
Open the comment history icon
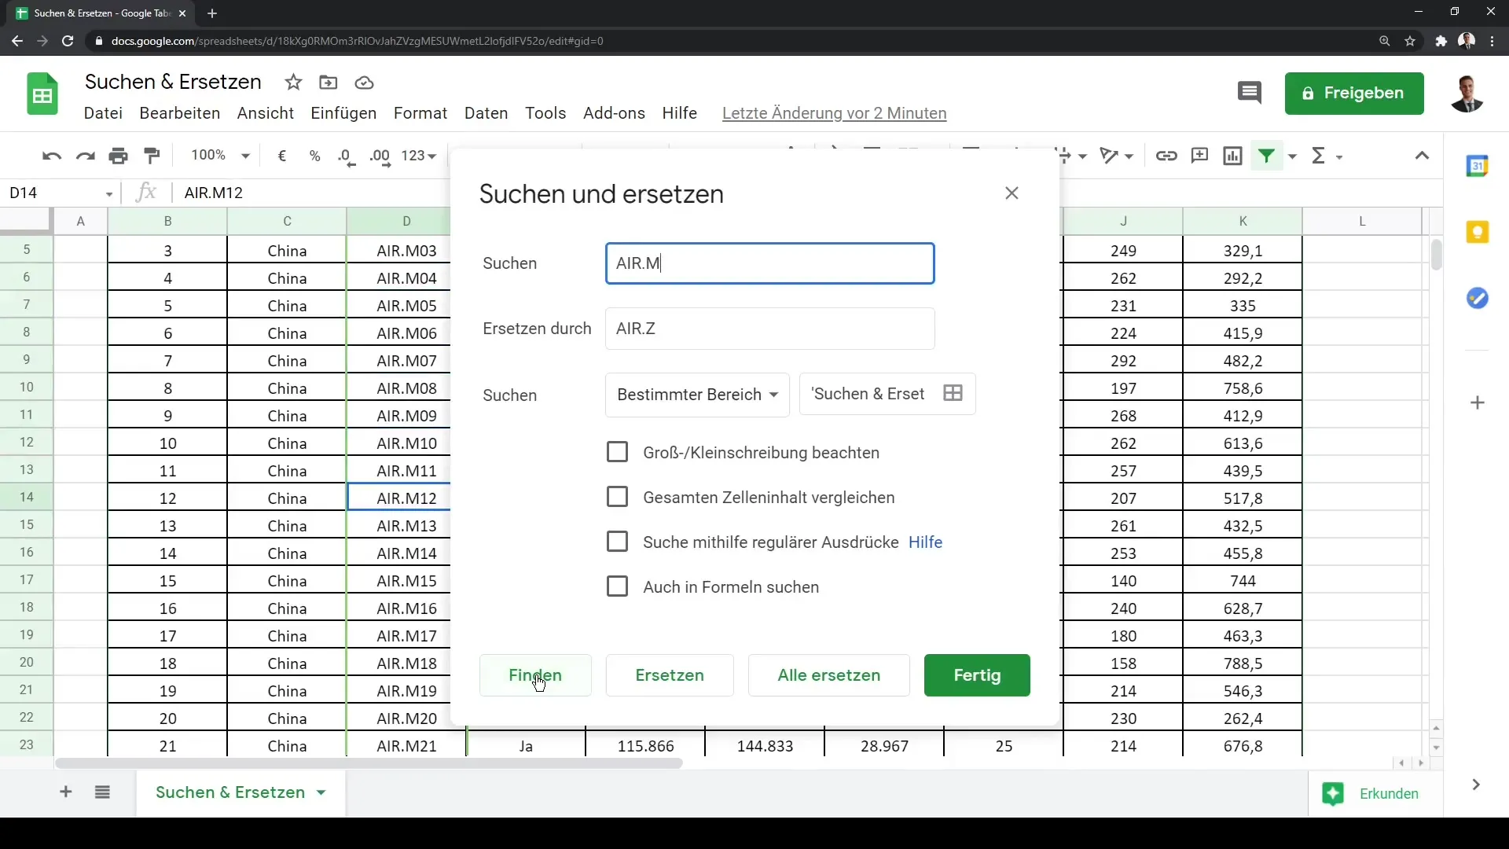(1250, 93)
